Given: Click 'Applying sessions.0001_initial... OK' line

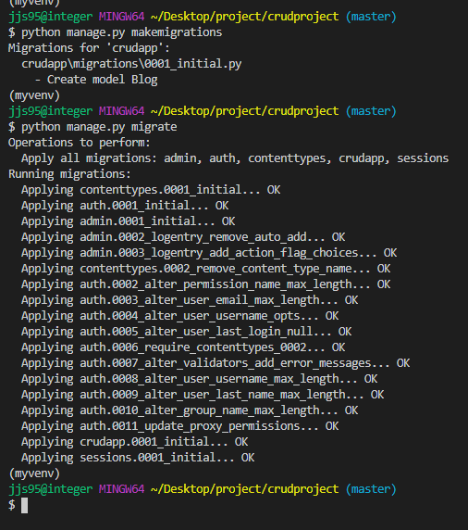Looking at the screenshot, I should pos(138,458).
